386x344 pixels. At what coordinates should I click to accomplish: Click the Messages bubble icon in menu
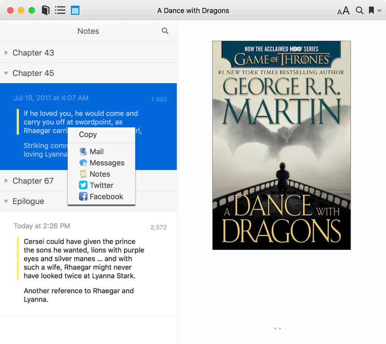coord(83,163)
